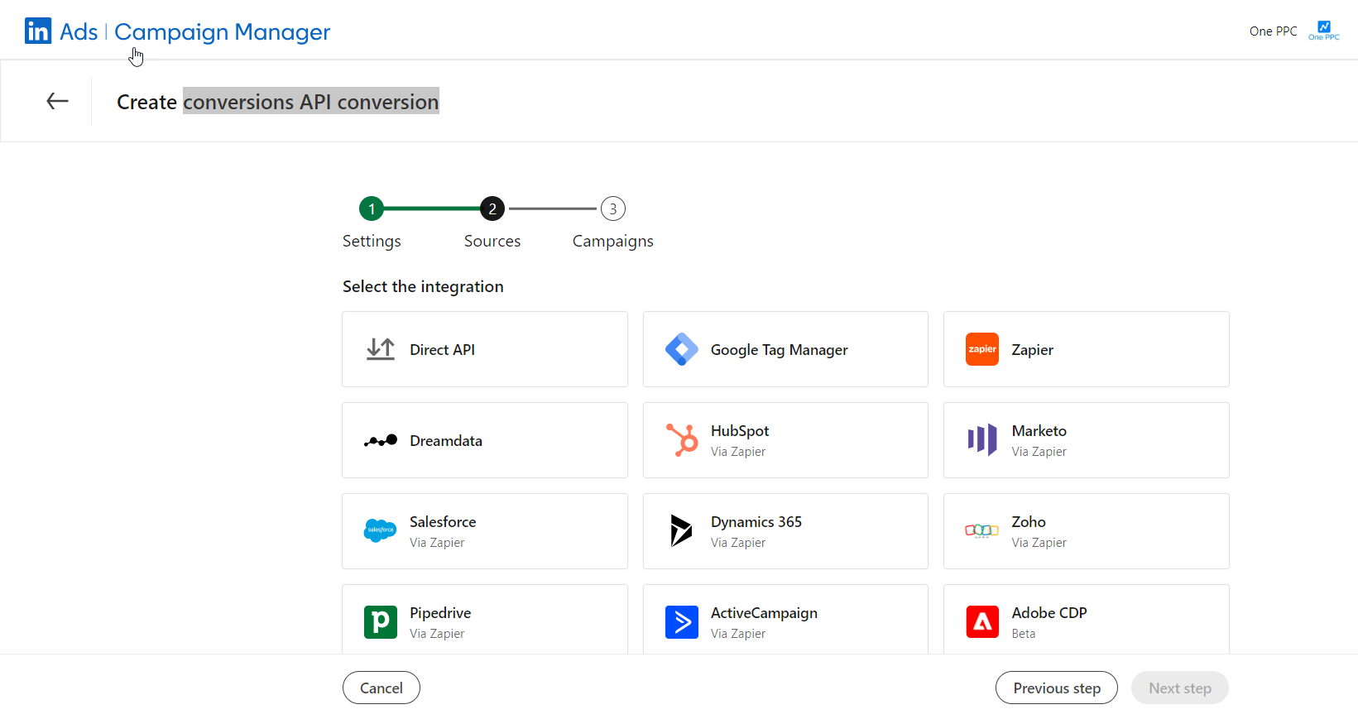Click the blue ActiveCampaign logo icon
This screenshot has width=1358, height=719.
pos(682,621)
